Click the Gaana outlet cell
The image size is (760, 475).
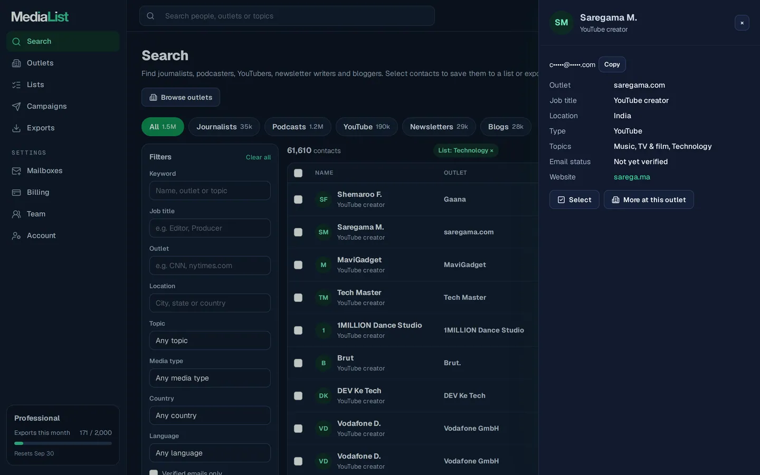point(455,199)
